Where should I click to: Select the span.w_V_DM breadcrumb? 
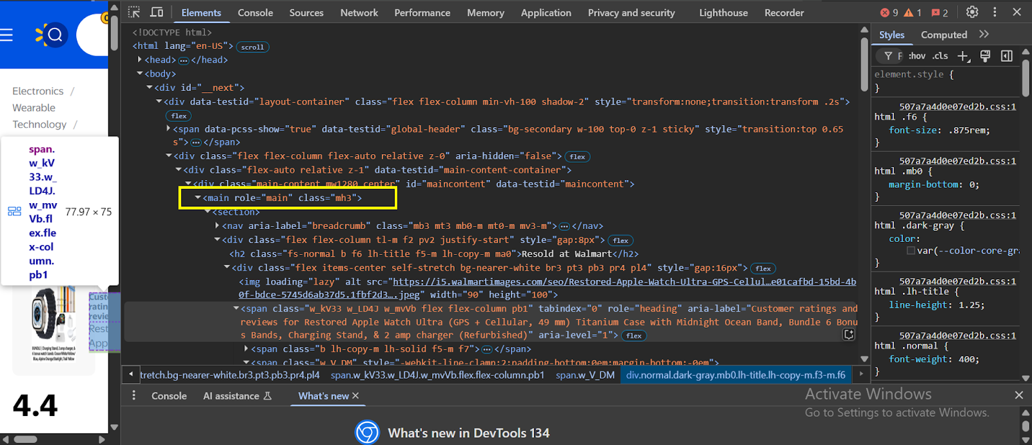(585, 375)
